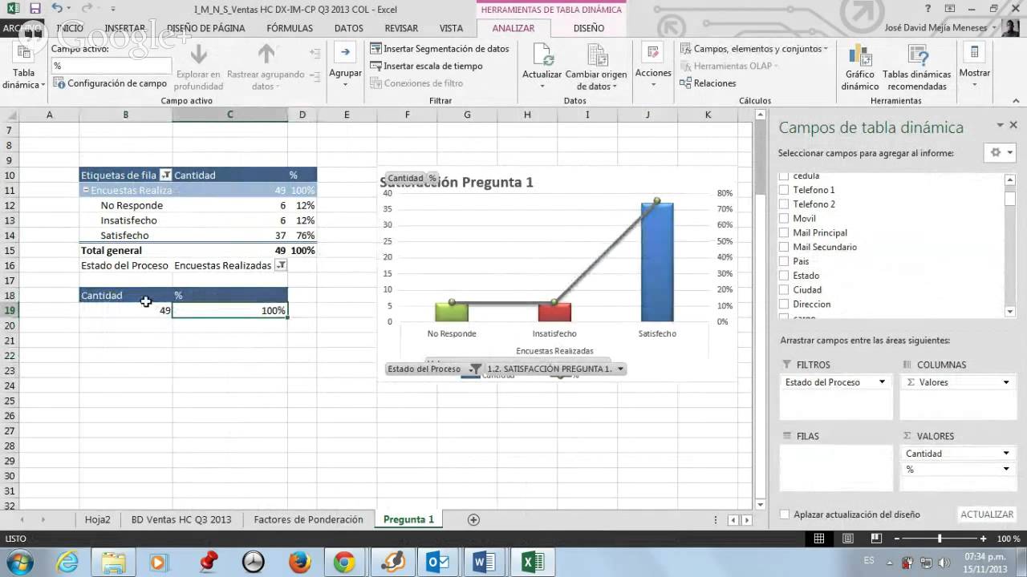Check the Mail Secundario field
The height and width of the screenshot is (577, 1027).
point(785,247)
